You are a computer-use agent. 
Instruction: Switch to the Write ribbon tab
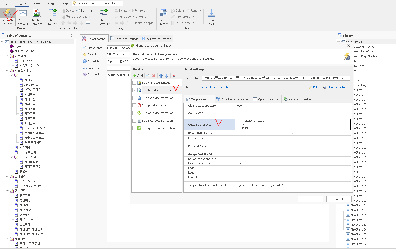(36, 4)
